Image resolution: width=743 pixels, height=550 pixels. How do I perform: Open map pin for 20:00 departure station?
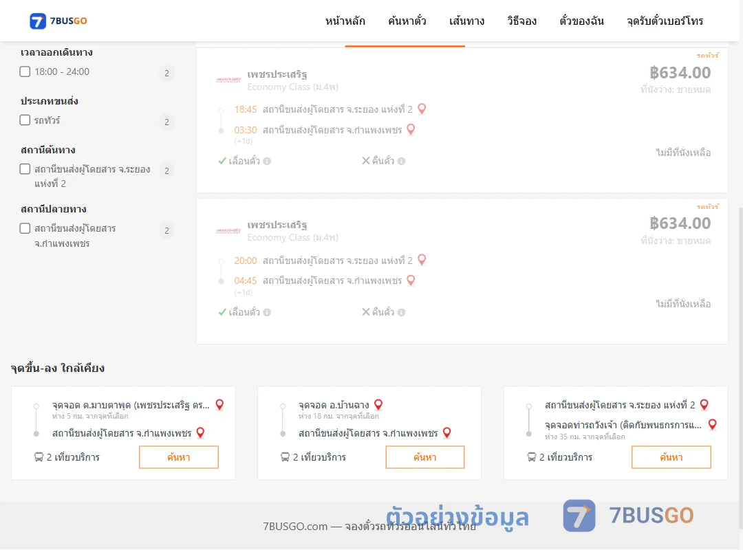(x=422, y=260)
